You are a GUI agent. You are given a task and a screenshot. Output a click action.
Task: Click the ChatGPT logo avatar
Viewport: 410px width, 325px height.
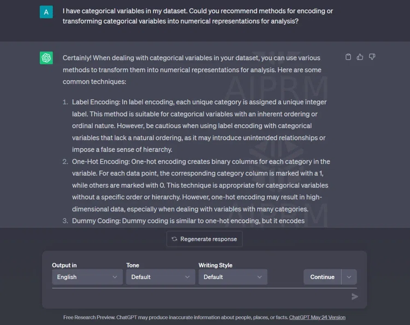[46, 58]
